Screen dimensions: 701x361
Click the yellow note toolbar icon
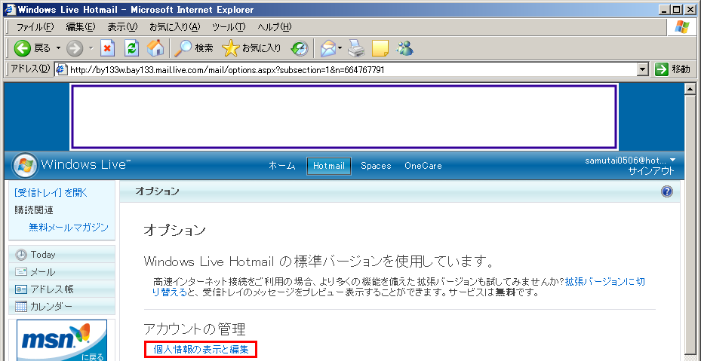click(x=380, y=48)
